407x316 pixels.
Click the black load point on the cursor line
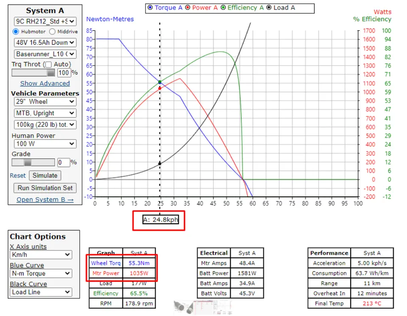tap(160, 164)
